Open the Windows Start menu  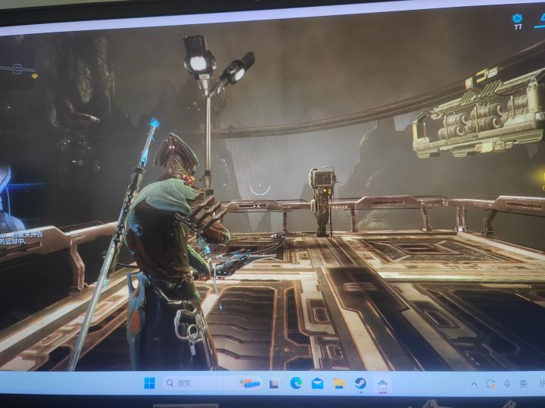(x=149, y=383)
